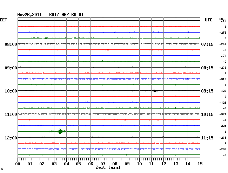Image resolution: width=228 pixels, height=173 pixels.
Task: Select the 08:00 CET time label
Action: click(11, 44)
